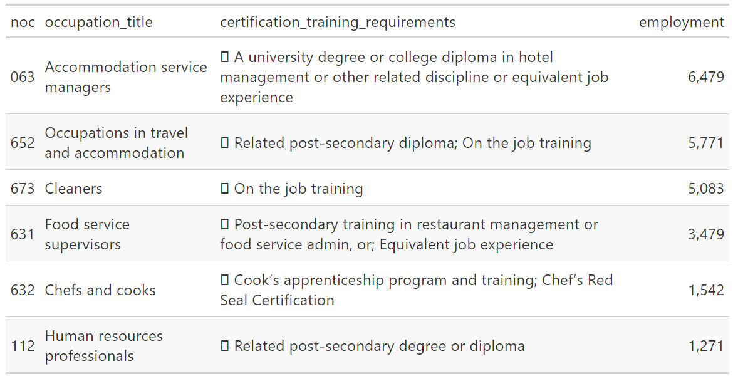Click the certification_training_requirements column header

tap(337, 23)
